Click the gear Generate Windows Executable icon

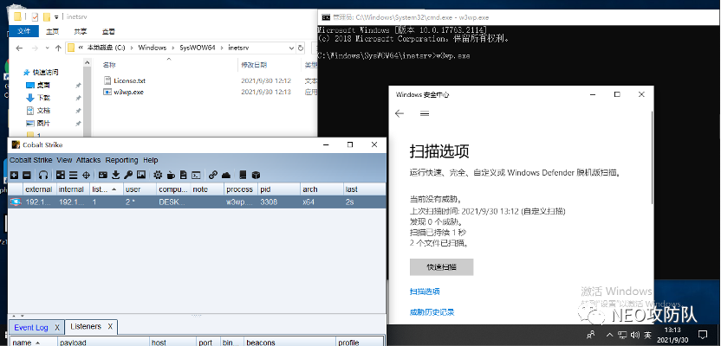tap(158, 175)
